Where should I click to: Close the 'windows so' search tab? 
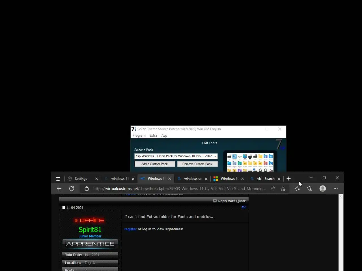click(206, 179)
